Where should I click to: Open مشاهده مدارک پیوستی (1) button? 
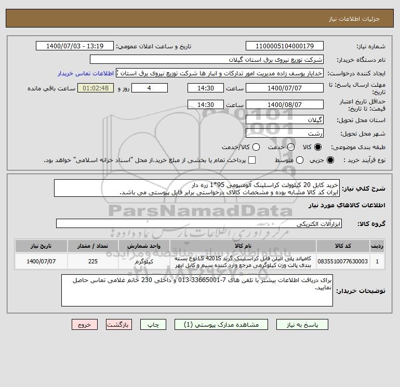[x=221, y=325]
